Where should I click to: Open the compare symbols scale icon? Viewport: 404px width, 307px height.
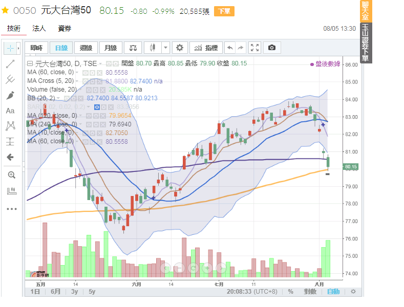(x=133, y=48)
